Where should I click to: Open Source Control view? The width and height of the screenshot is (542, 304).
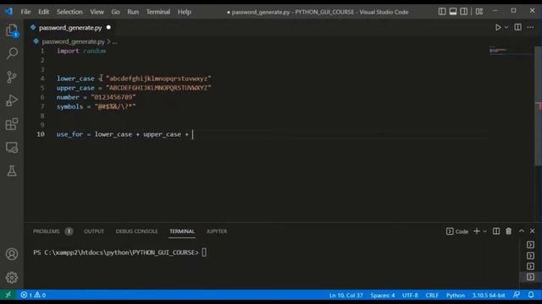click(12, 77)
